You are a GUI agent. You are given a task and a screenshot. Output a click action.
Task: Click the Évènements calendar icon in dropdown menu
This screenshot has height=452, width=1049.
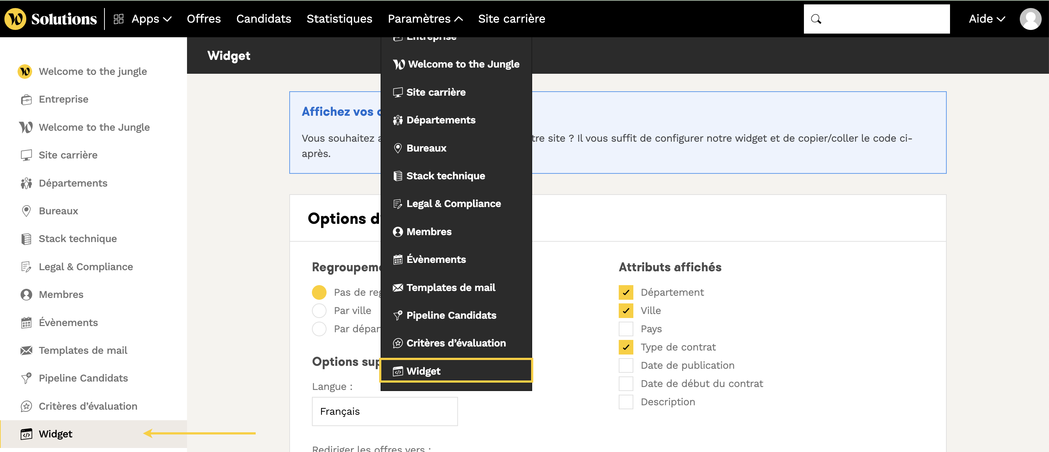click(397, 259)
